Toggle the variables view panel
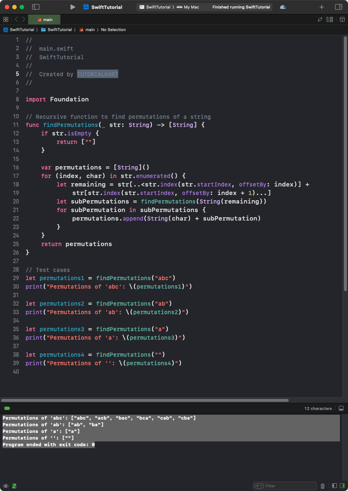Screen dimensions: 348x491 334,486
